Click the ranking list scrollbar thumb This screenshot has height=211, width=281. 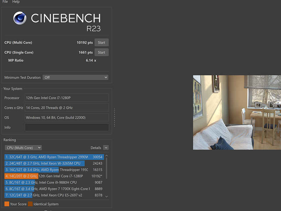point(107,168)
